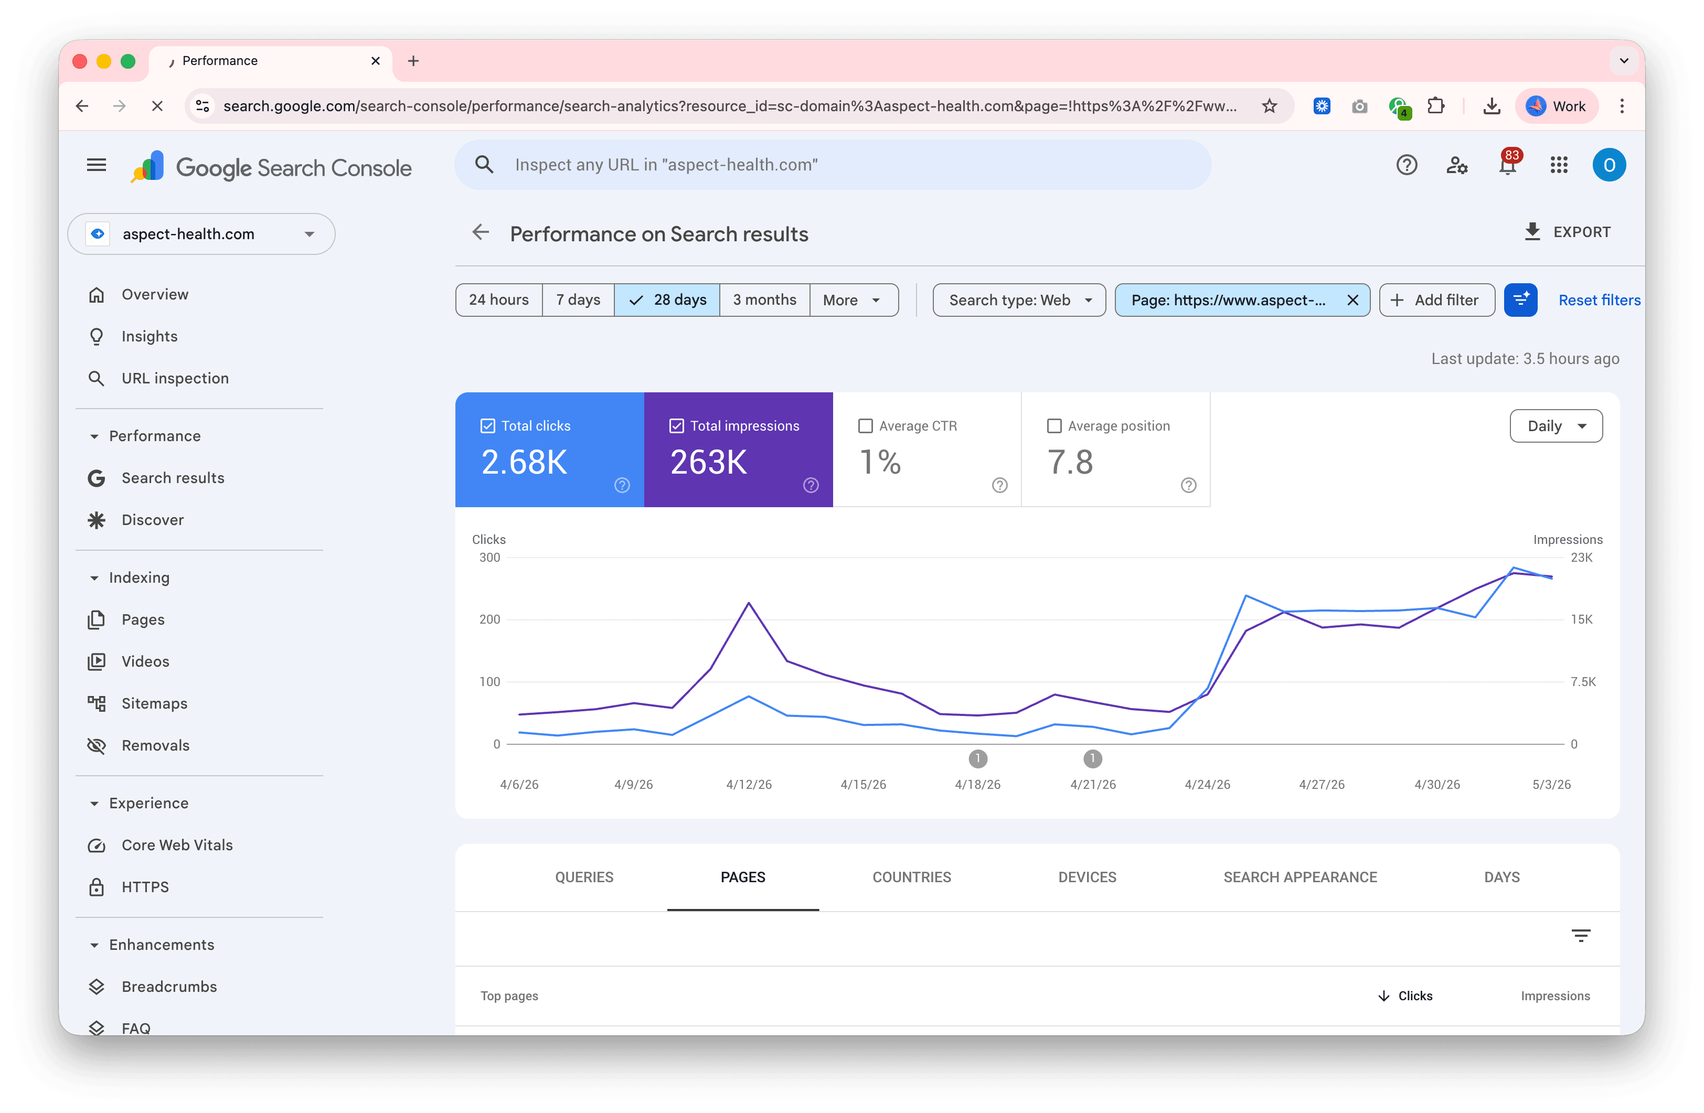This screenshot has width=1704, height=1113.
Task: Show help for Total impressions metric
Action: point(811,485)
